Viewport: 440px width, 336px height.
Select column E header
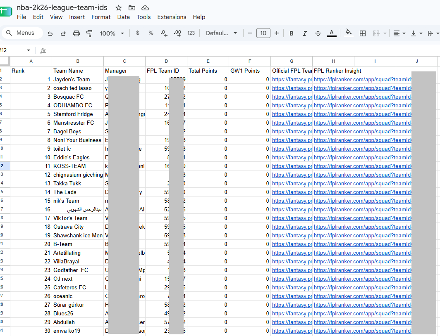[x=208, y=61]
